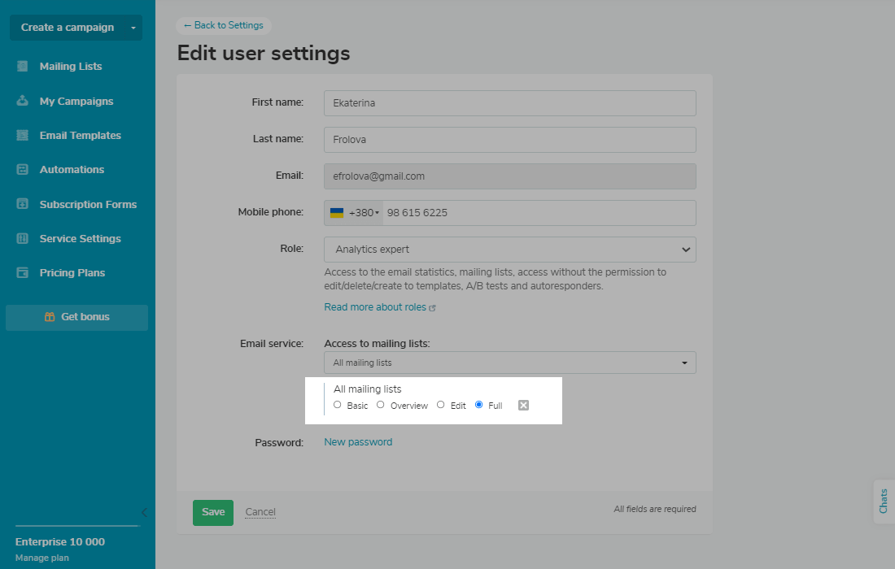Remove All mailing lists access with X icon
This screenshot has width=895, height=569.
(x=523, y=406)
